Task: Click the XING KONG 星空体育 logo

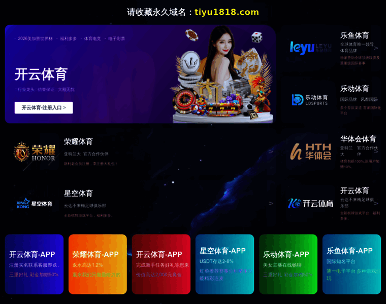Action: coord(35,204)
